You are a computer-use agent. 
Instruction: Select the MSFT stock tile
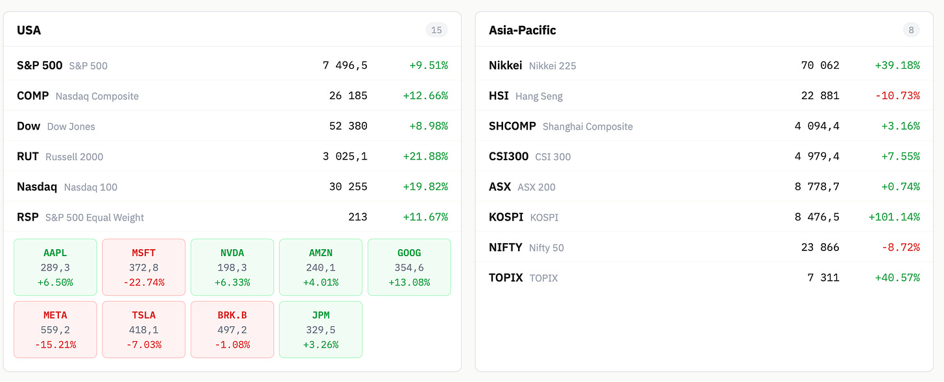(144, 267)
